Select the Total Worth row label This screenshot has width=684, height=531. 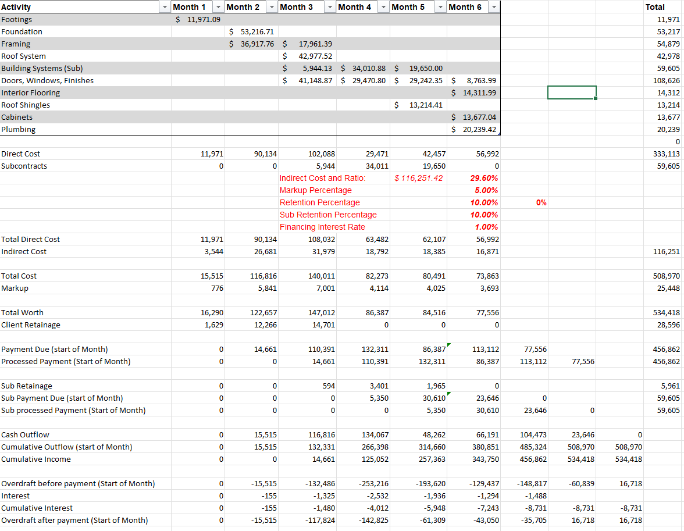22,312
